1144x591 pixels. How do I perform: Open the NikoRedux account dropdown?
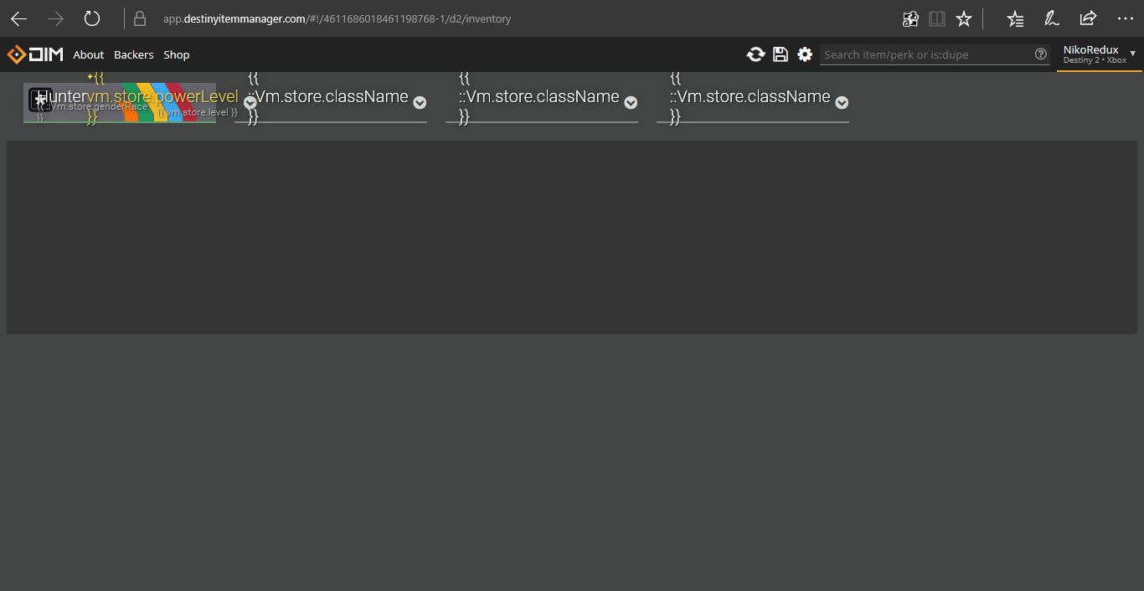1132,54
